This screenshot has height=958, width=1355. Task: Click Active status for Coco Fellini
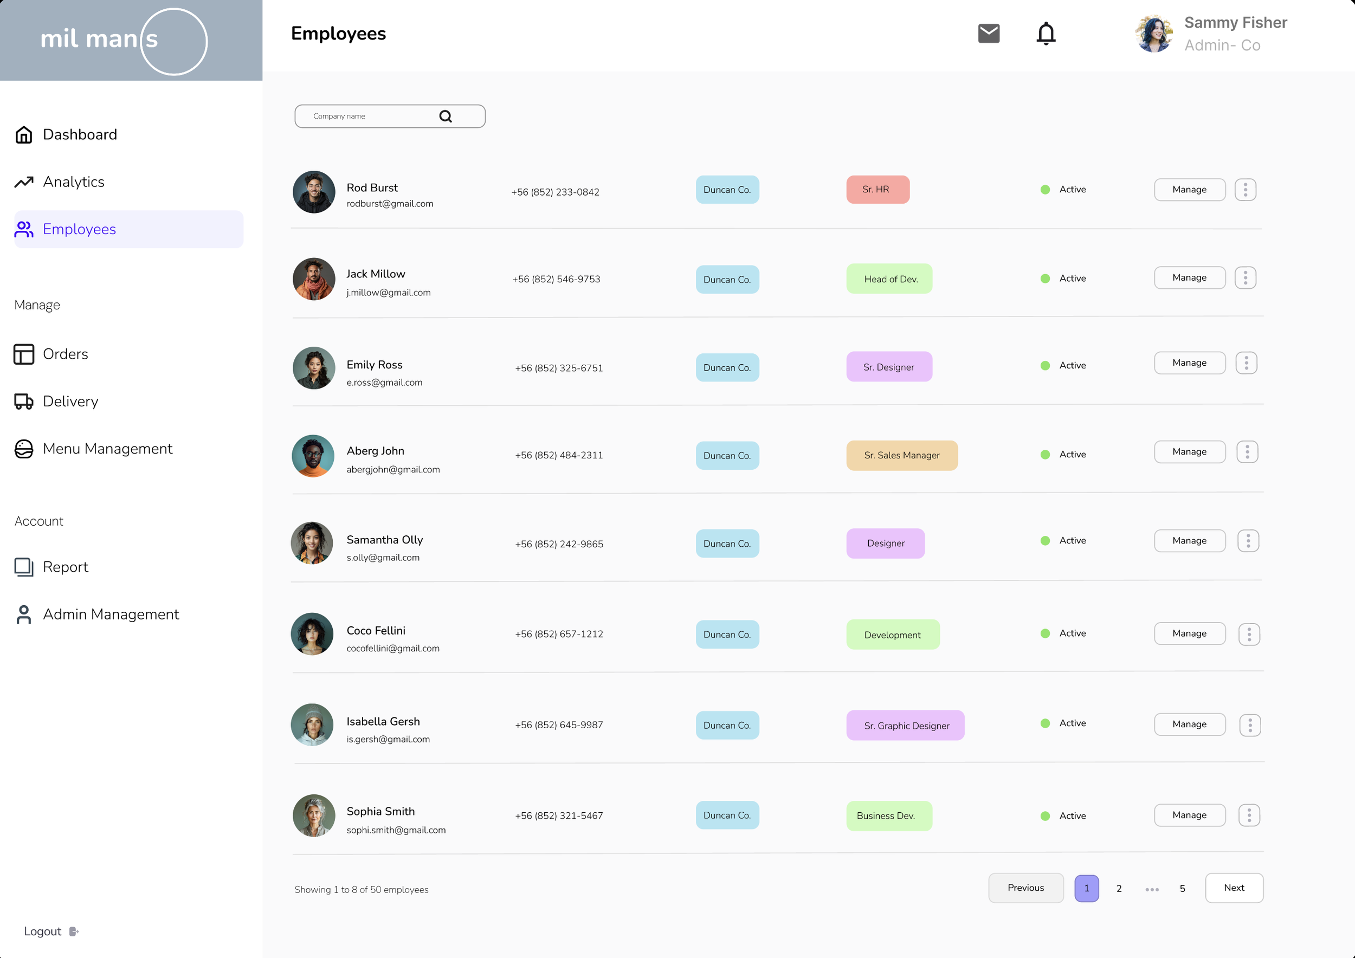pyautogui.click(x=1063, y=633)
